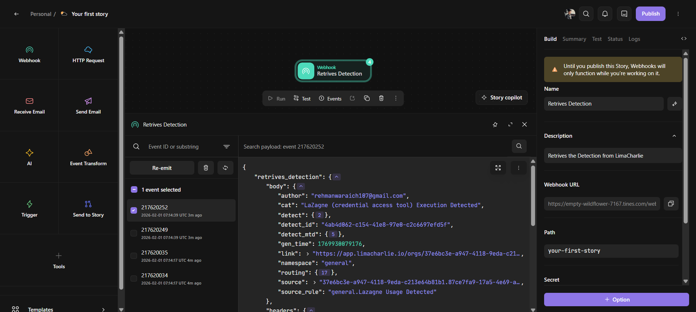Switch to the Build tab
The height and width of the screenshot is (312, 696).
pyautogui.click(x=550, y=39)
